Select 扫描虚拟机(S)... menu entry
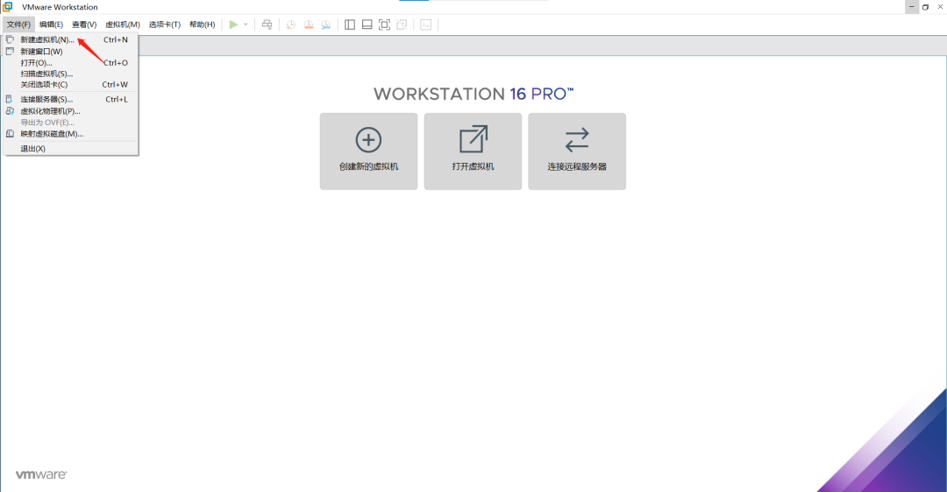The height and width of the screenshot is (492, 947). click(71, 74)
